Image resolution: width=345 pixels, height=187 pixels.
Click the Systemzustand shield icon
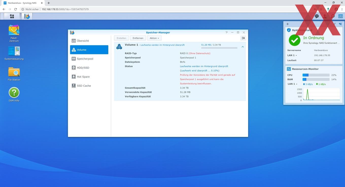point(289,30)
